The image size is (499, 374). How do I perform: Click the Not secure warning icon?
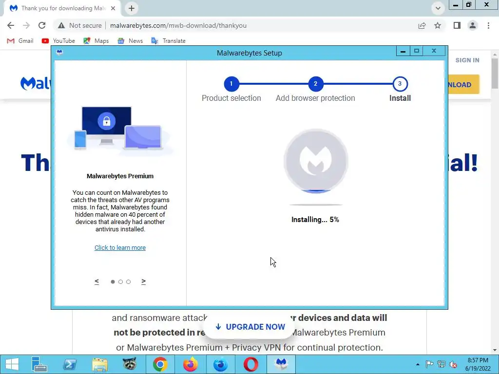(61, 25)
